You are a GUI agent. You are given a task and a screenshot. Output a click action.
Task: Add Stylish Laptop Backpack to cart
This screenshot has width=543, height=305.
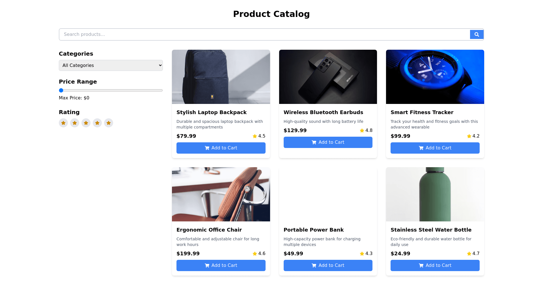point(221,148)
